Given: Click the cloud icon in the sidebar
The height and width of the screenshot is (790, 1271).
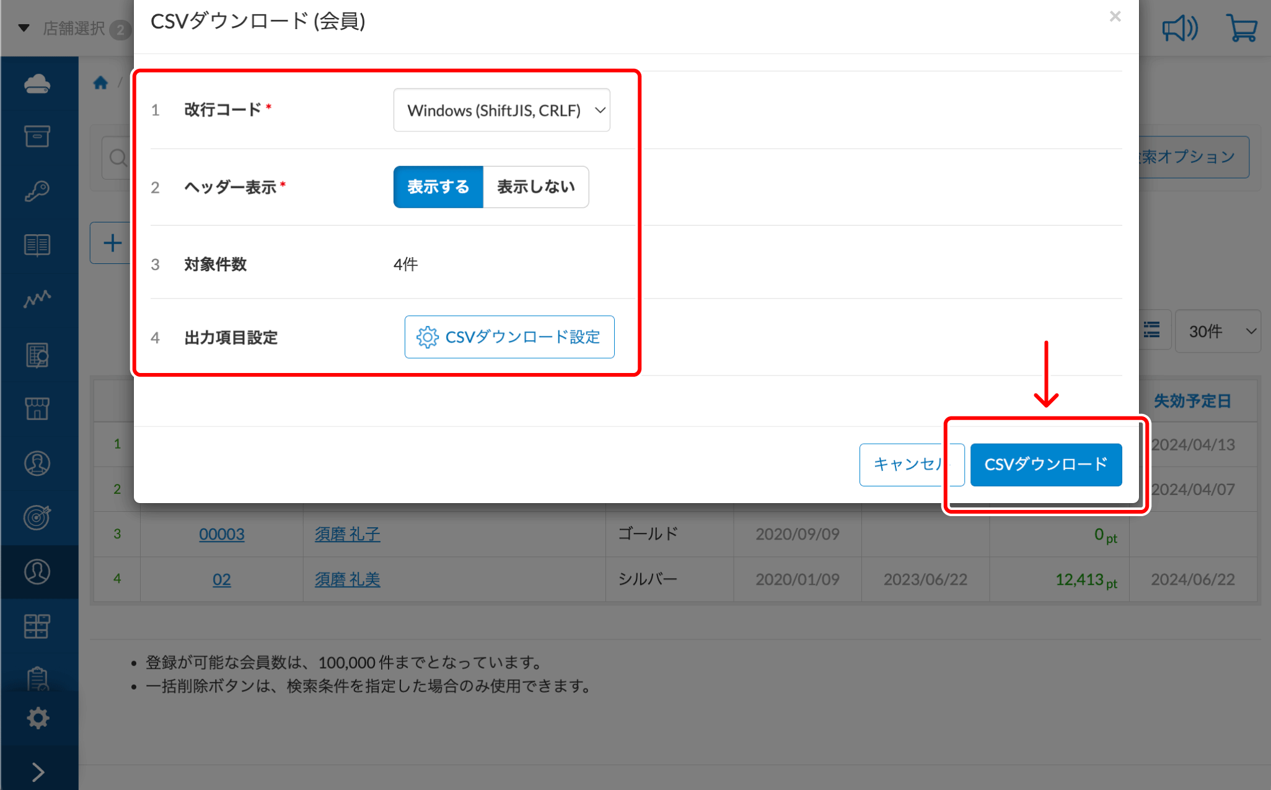Looking at the screenshot, I should pyautogui.click(x=37, y=83).
